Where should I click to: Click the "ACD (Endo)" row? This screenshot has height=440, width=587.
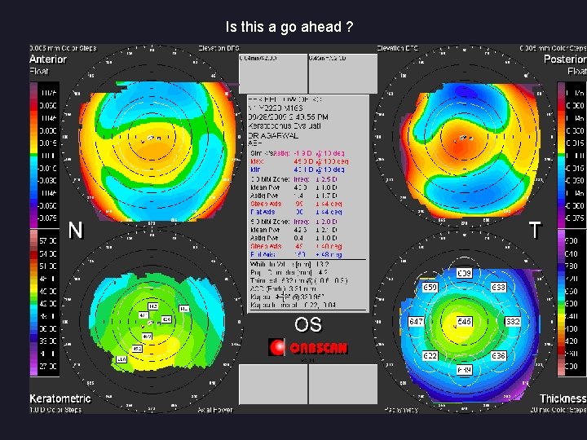(x=283, y=288)
